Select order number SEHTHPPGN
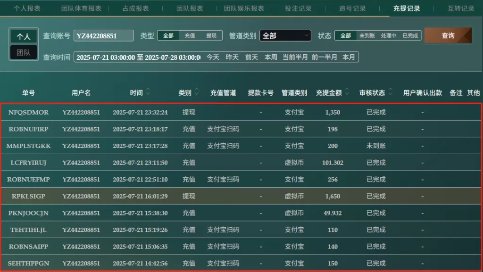This screenshot has height=272, width=483. click(28, 264)
